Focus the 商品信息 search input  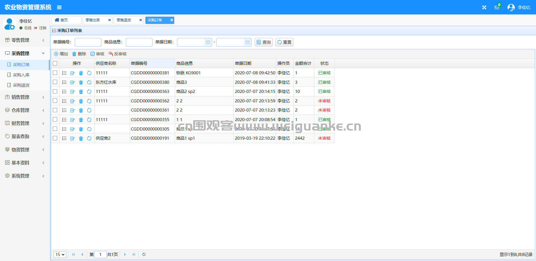pos(139,42)
